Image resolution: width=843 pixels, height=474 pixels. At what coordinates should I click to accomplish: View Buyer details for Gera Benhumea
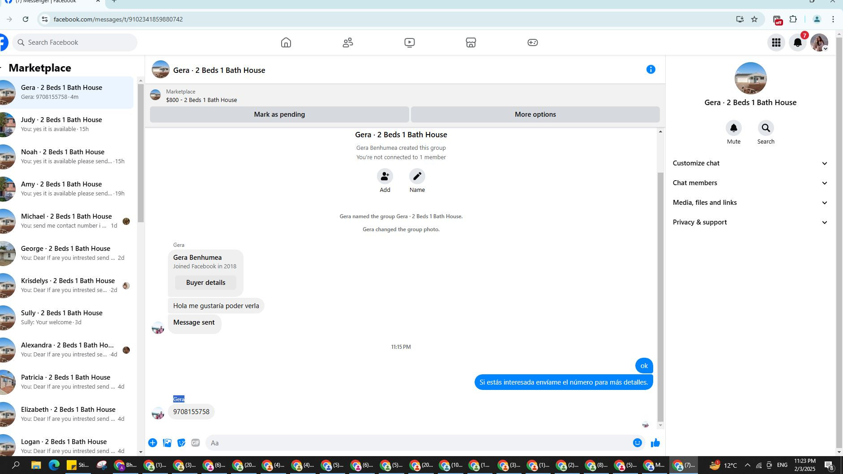point(205,283)
